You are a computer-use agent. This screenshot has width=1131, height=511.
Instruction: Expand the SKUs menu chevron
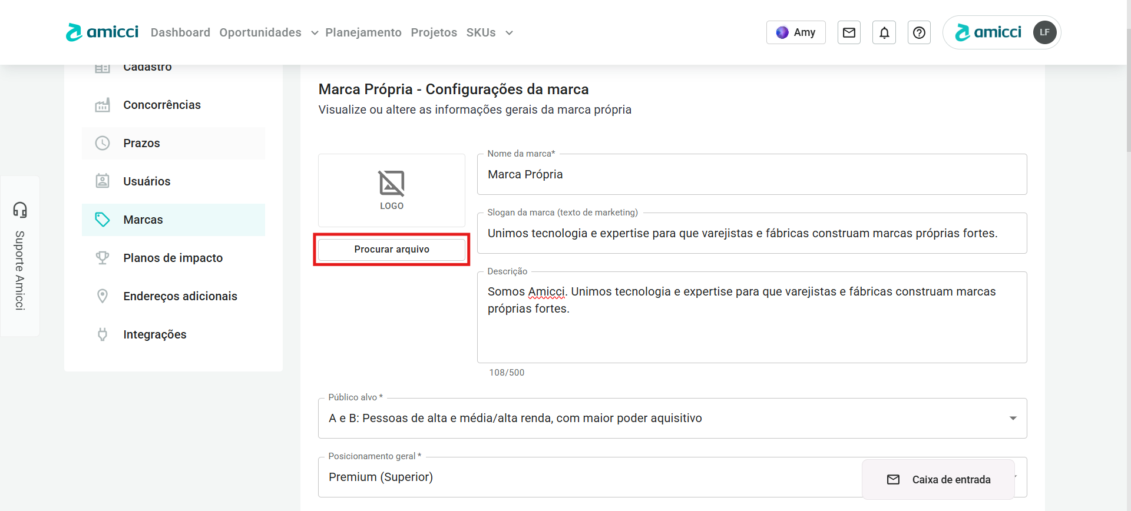point(509,33)
